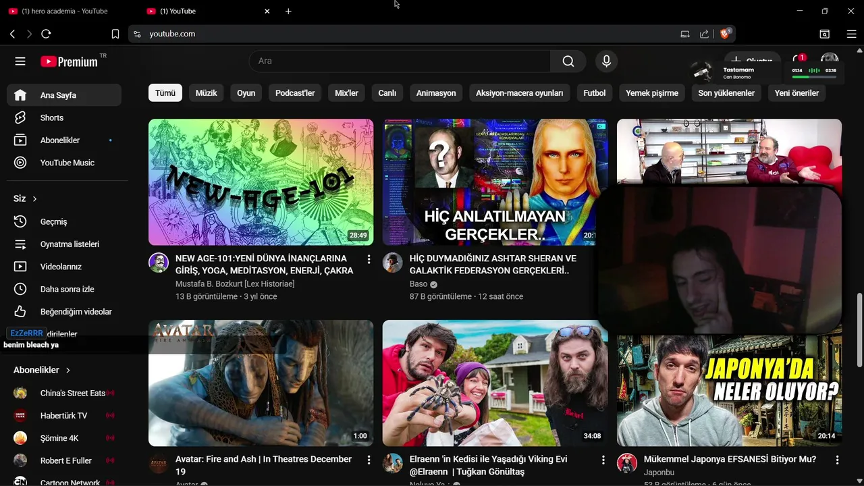The width and height of the screenshot is (864, 486).
Task: Seek in the Tastamam music progress bar
Action: [x=814, y=77]
